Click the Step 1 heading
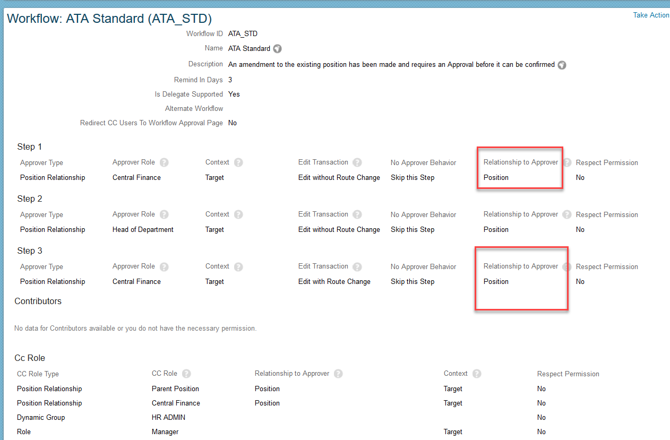Screen dimensions: 670x440 pos(30,147)
